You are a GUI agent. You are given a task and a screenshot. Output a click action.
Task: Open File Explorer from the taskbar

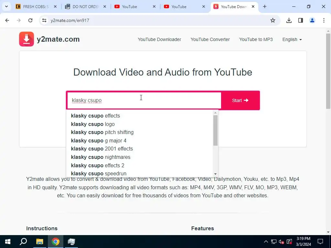(39, 242)
